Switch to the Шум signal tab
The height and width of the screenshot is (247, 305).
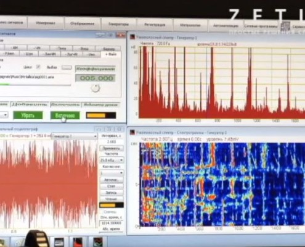tap(28, 54)
